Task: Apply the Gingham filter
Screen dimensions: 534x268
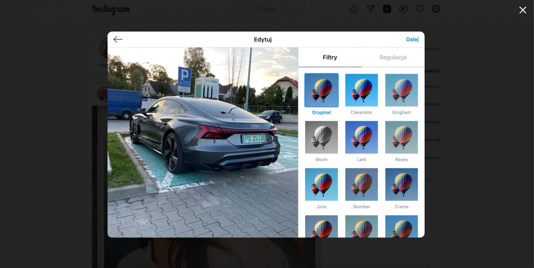Action: click(401, 90)
